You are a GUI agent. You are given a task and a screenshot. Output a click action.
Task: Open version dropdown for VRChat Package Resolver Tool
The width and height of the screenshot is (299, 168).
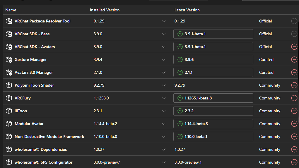(x=164, y=21)
